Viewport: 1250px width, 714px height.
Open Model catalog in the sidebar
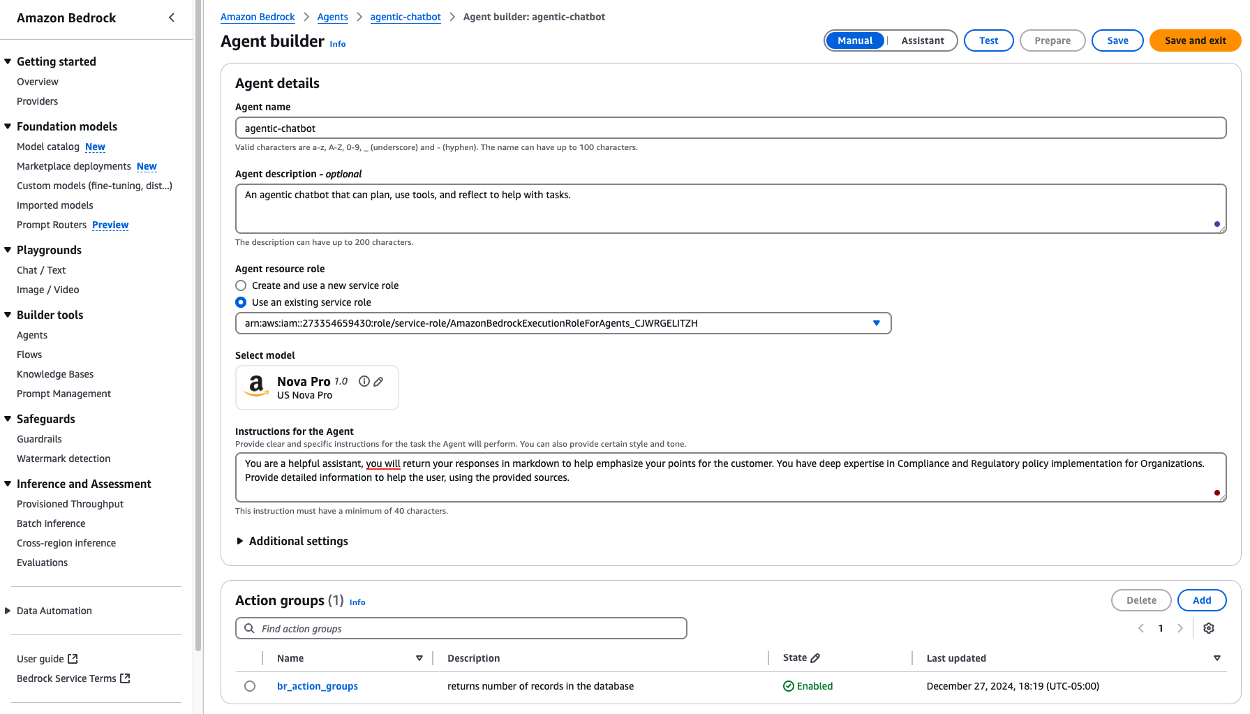(48, 147)
